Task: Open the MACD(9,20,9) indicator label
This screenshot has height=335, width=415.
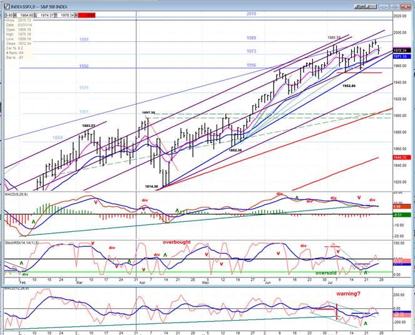Action: pyautogui.click(x=16, y=194)
